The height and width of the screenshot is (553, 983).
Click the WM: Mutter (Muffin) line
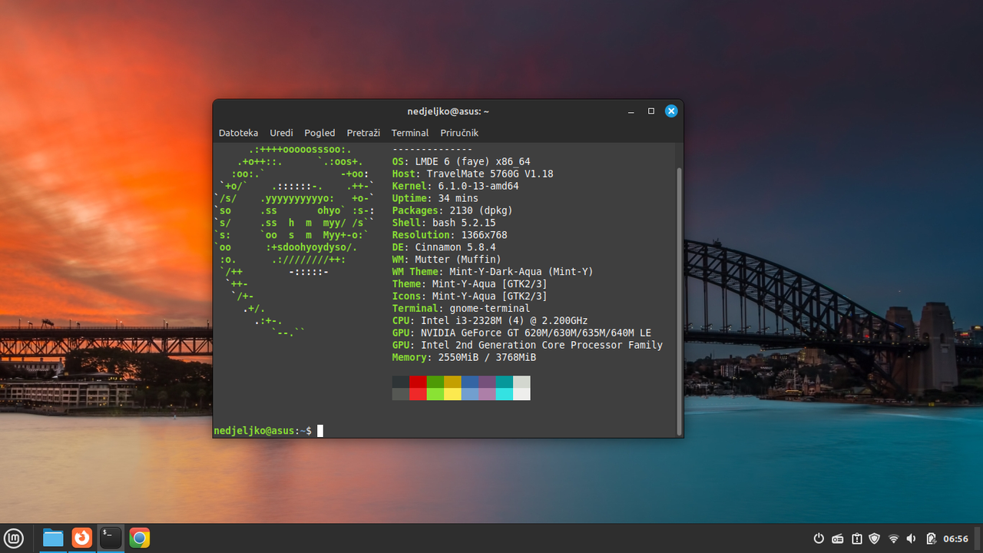[446, 260]
